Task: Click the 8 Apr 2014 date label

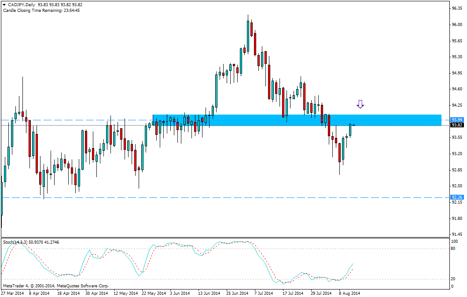Action: (x=39, y=293)
